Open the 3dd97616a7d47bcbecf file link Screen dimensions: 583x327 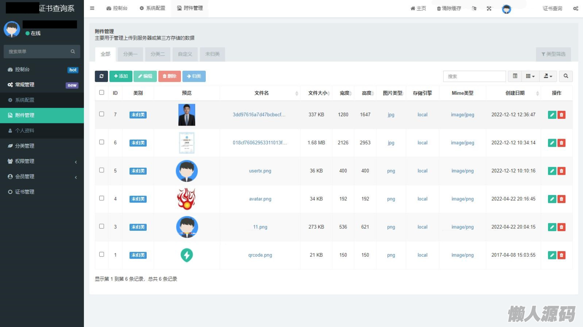click(x=259, y=115)
